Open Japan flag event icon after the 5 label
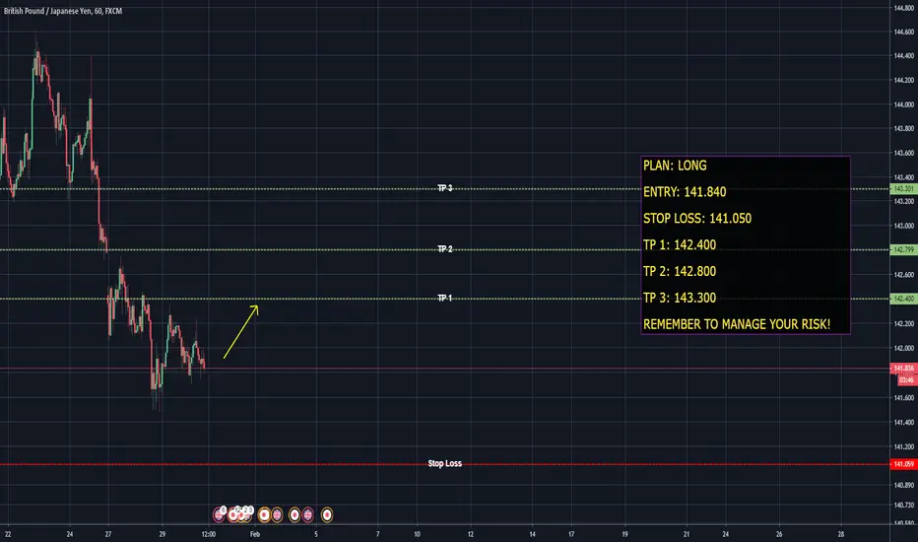Image resolution: width=918 pixels, height=542 pixels. pos(327,514)
